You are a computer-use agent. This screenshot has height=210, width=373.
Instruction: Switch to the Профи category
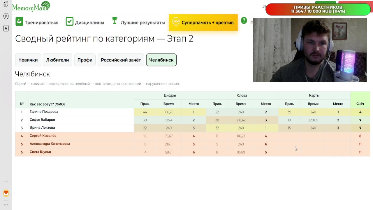(x=85, y=60)
